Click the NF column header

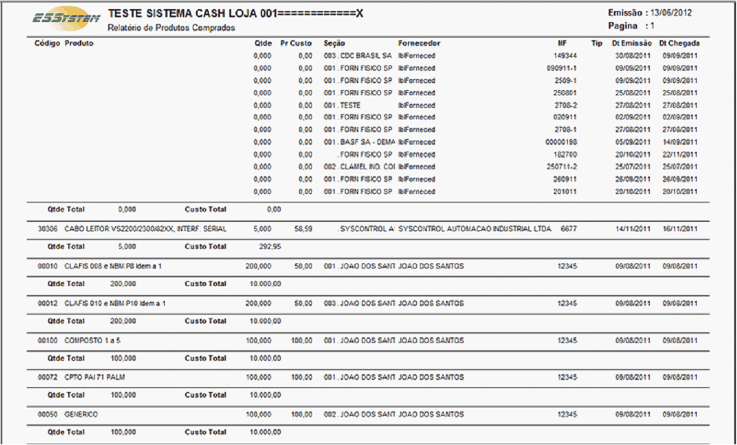tap(562, 43)
